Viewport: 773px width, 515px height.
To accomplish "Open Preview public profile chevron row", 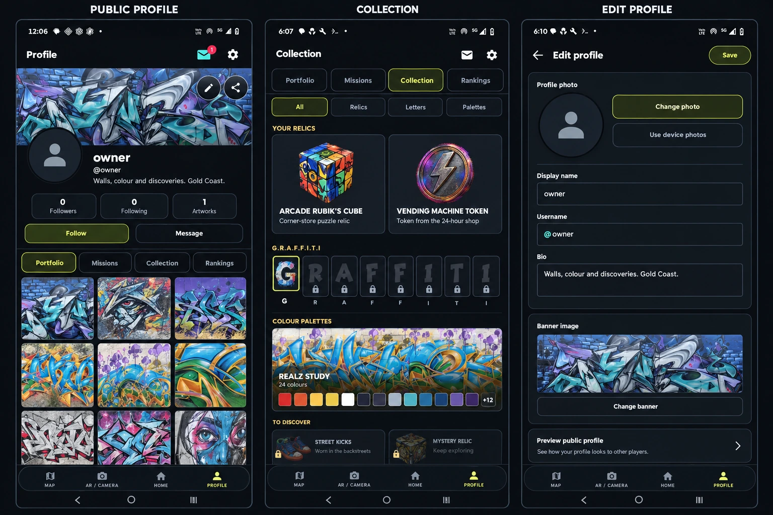I will 640,446.
